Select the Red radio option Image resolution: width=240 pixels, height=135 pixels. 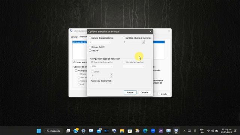point(79,84)
